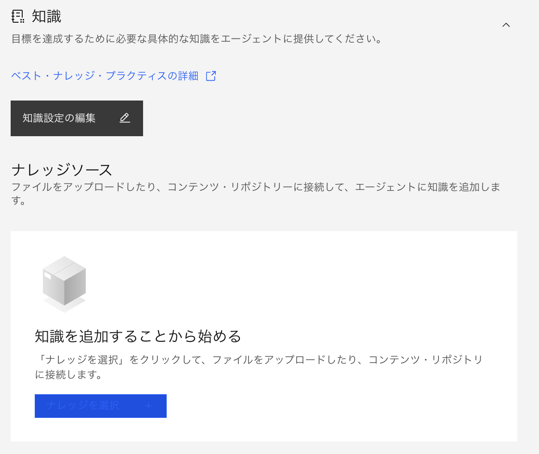Click the external link icon after 詳細

click(211, 76)
